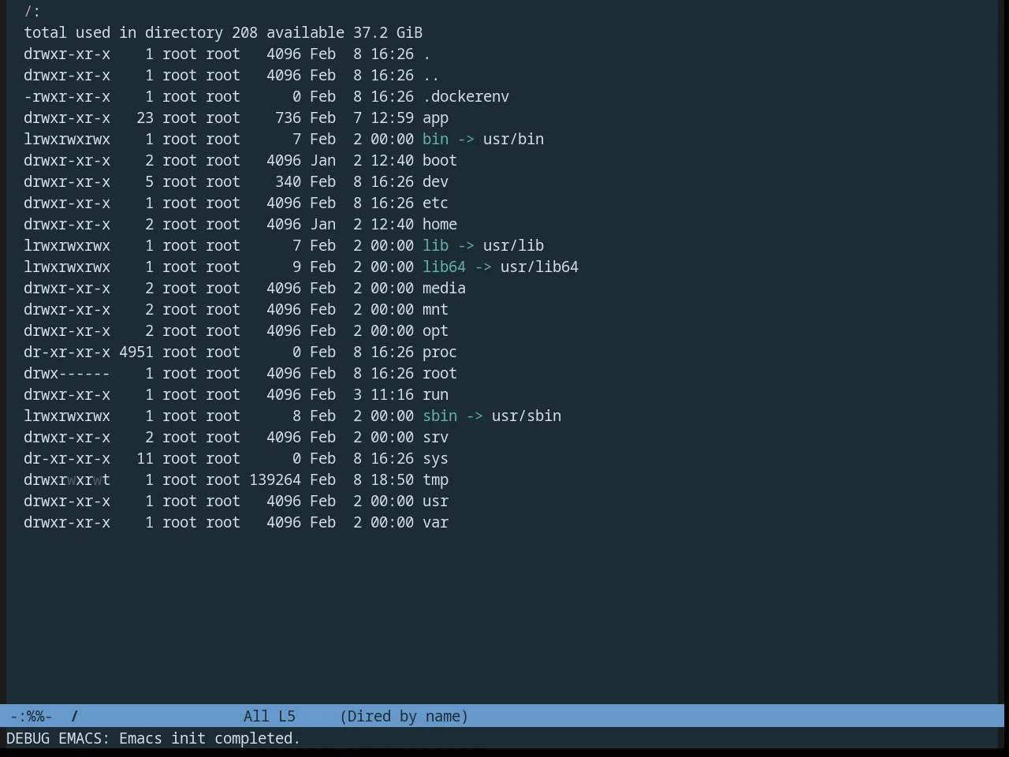Viewport: 1009px width, 757px height.
Task: Open the etc directory
Action: pos(435,203)
